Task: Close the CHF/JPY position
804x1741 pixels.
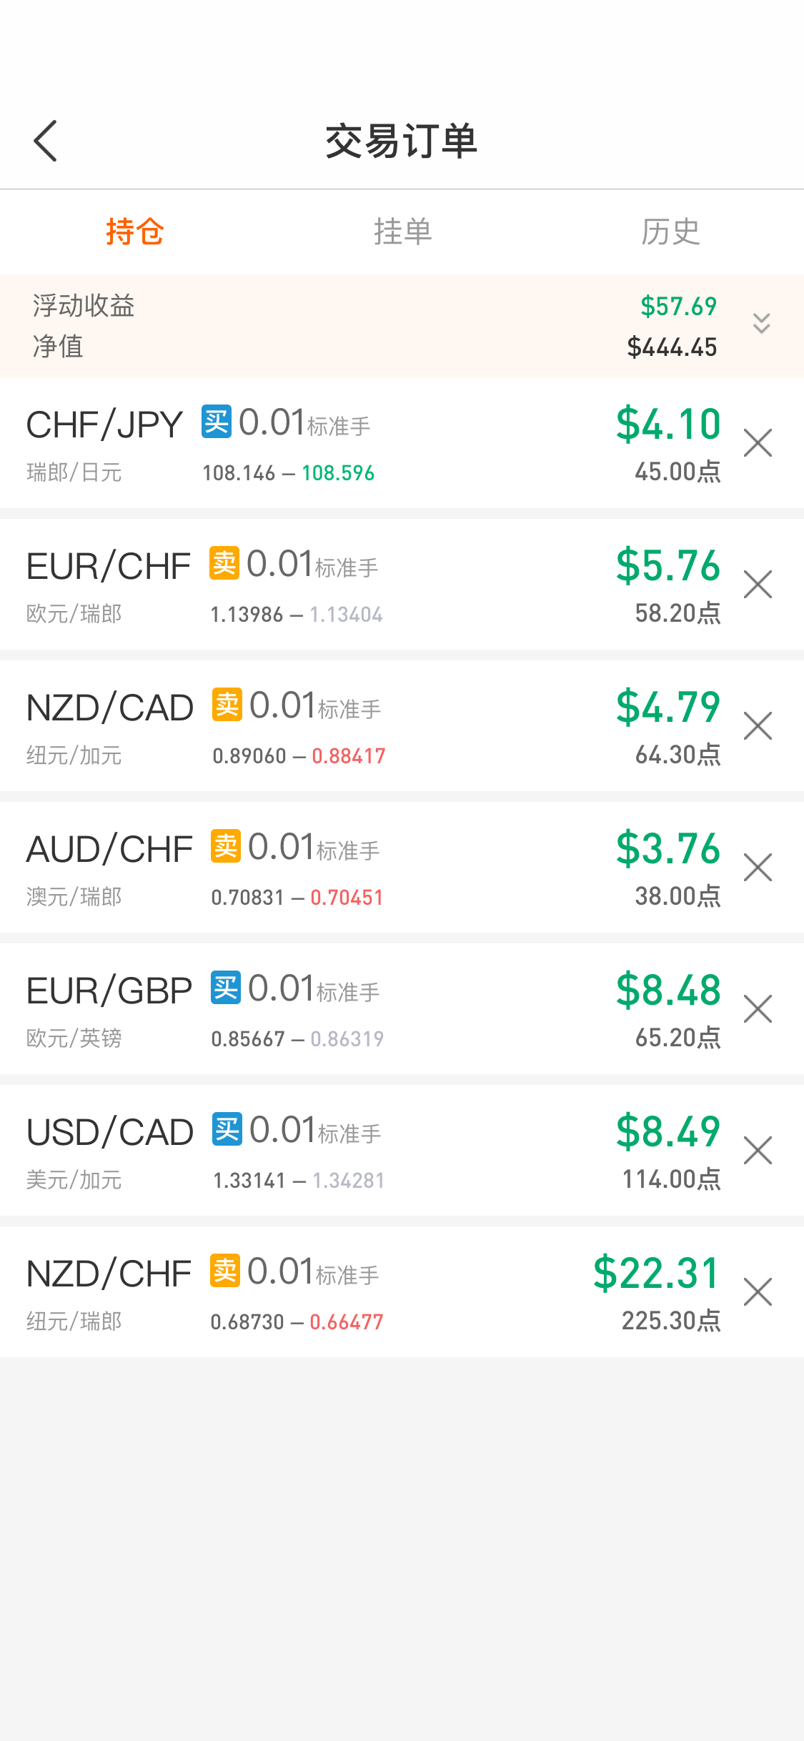Action: (758, 442)
